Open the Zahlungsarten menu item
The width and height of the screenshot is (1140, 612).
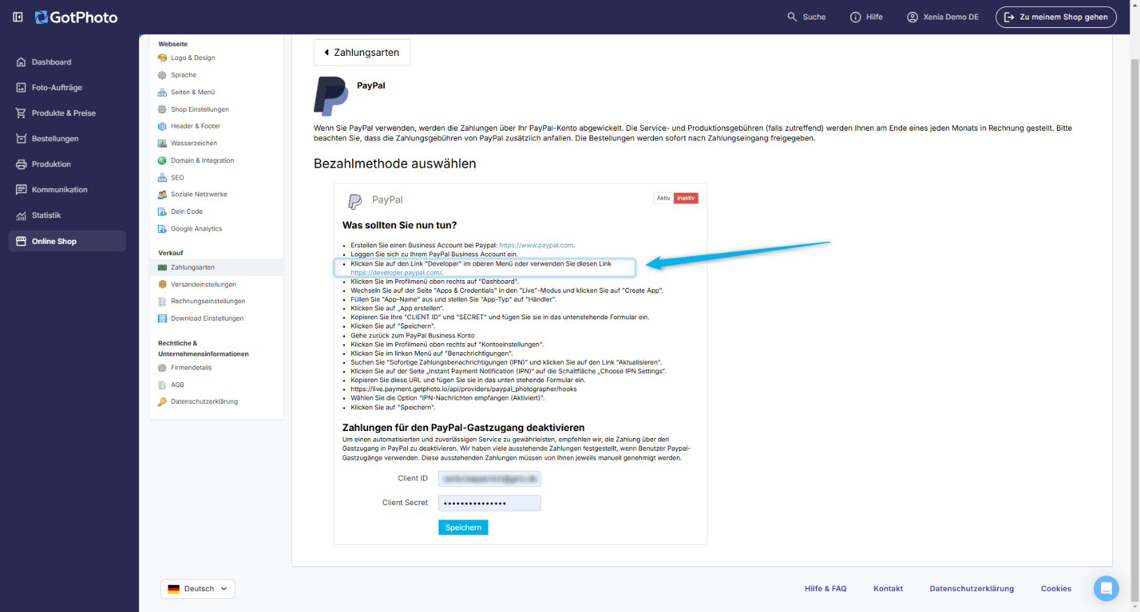tap(216, 268)
